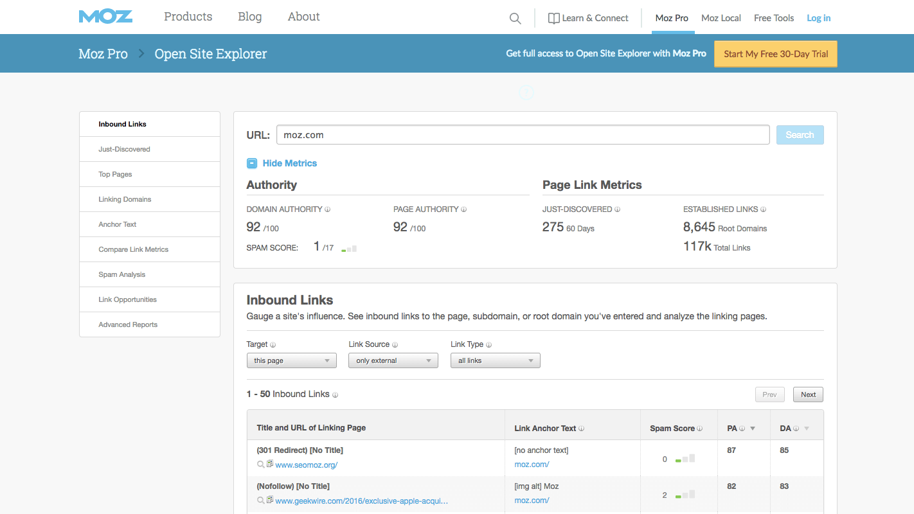Open Advanced Reports in the sidebar
914x514 pixels.
click(150, 324)
